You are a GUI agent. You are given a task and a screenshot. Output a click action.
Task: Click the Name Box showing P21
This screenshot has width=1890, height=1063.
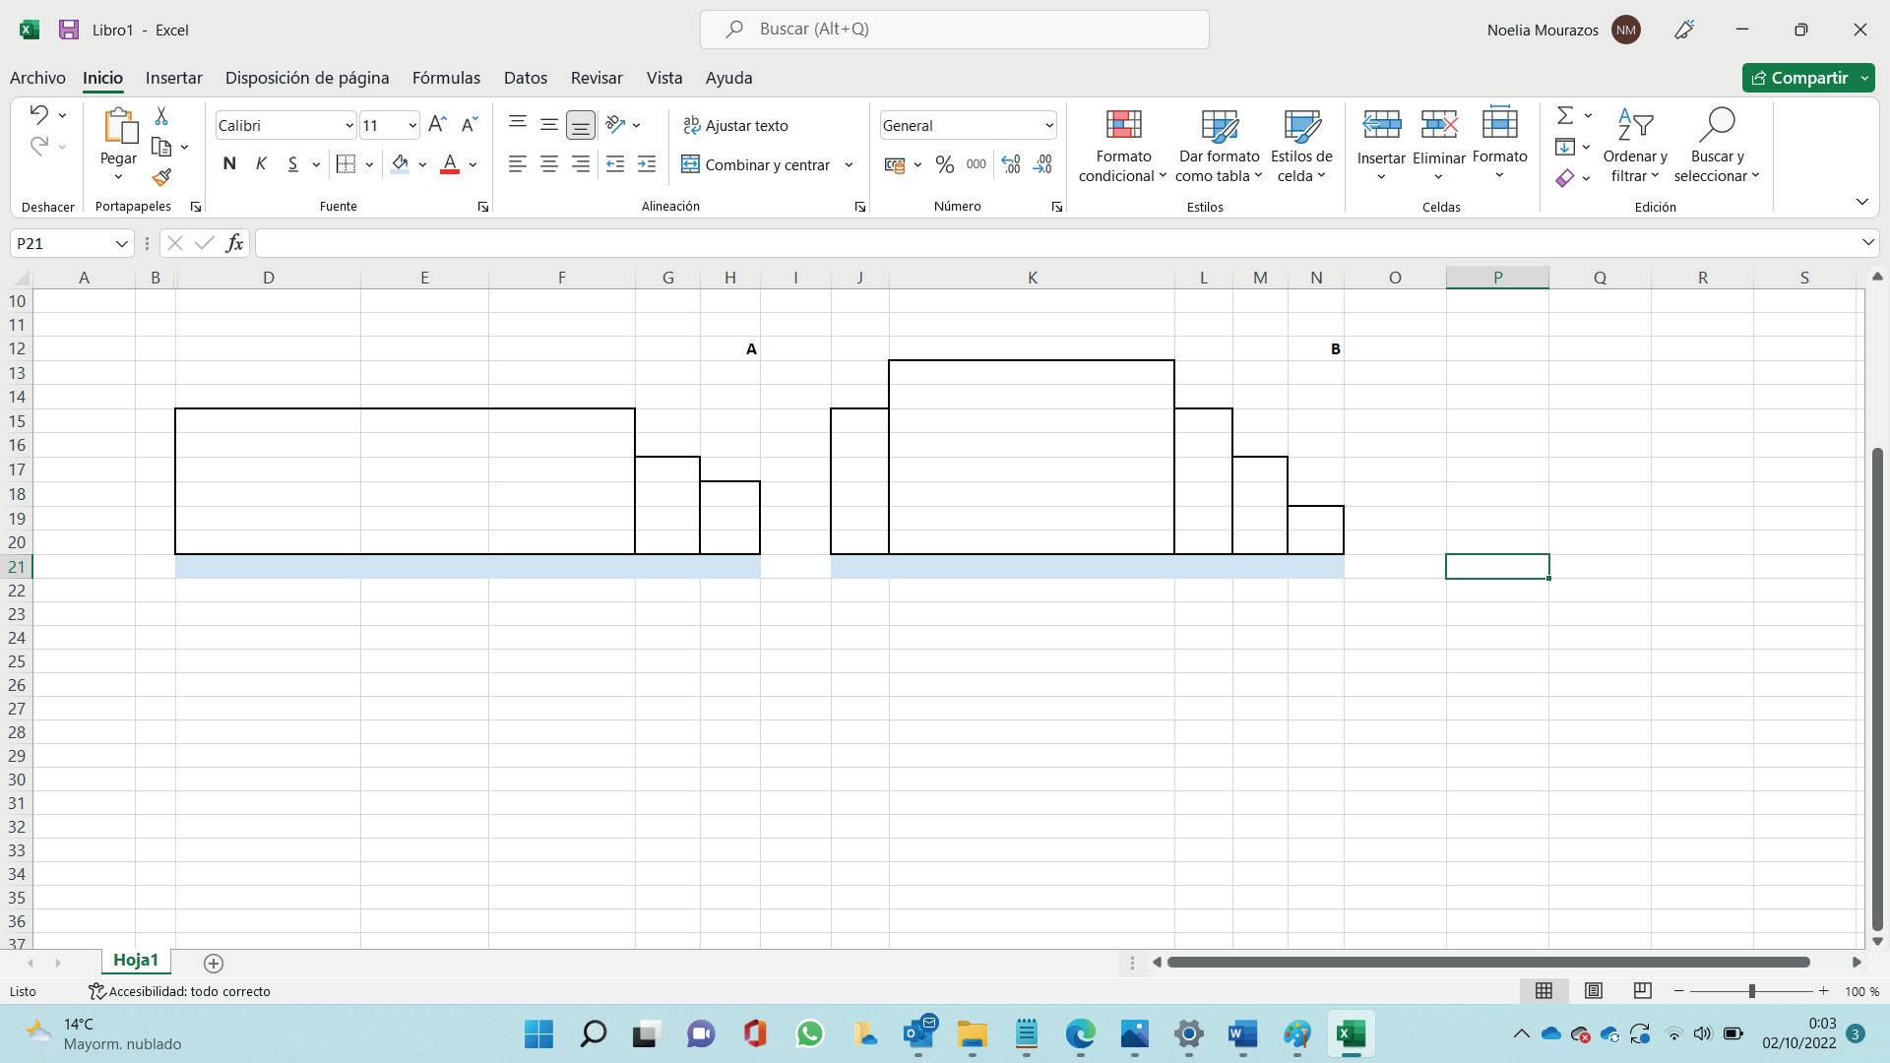61,243
